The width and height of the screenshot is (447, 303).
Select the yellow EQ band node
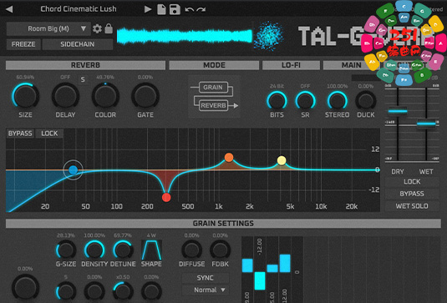(x=282, y=160)
